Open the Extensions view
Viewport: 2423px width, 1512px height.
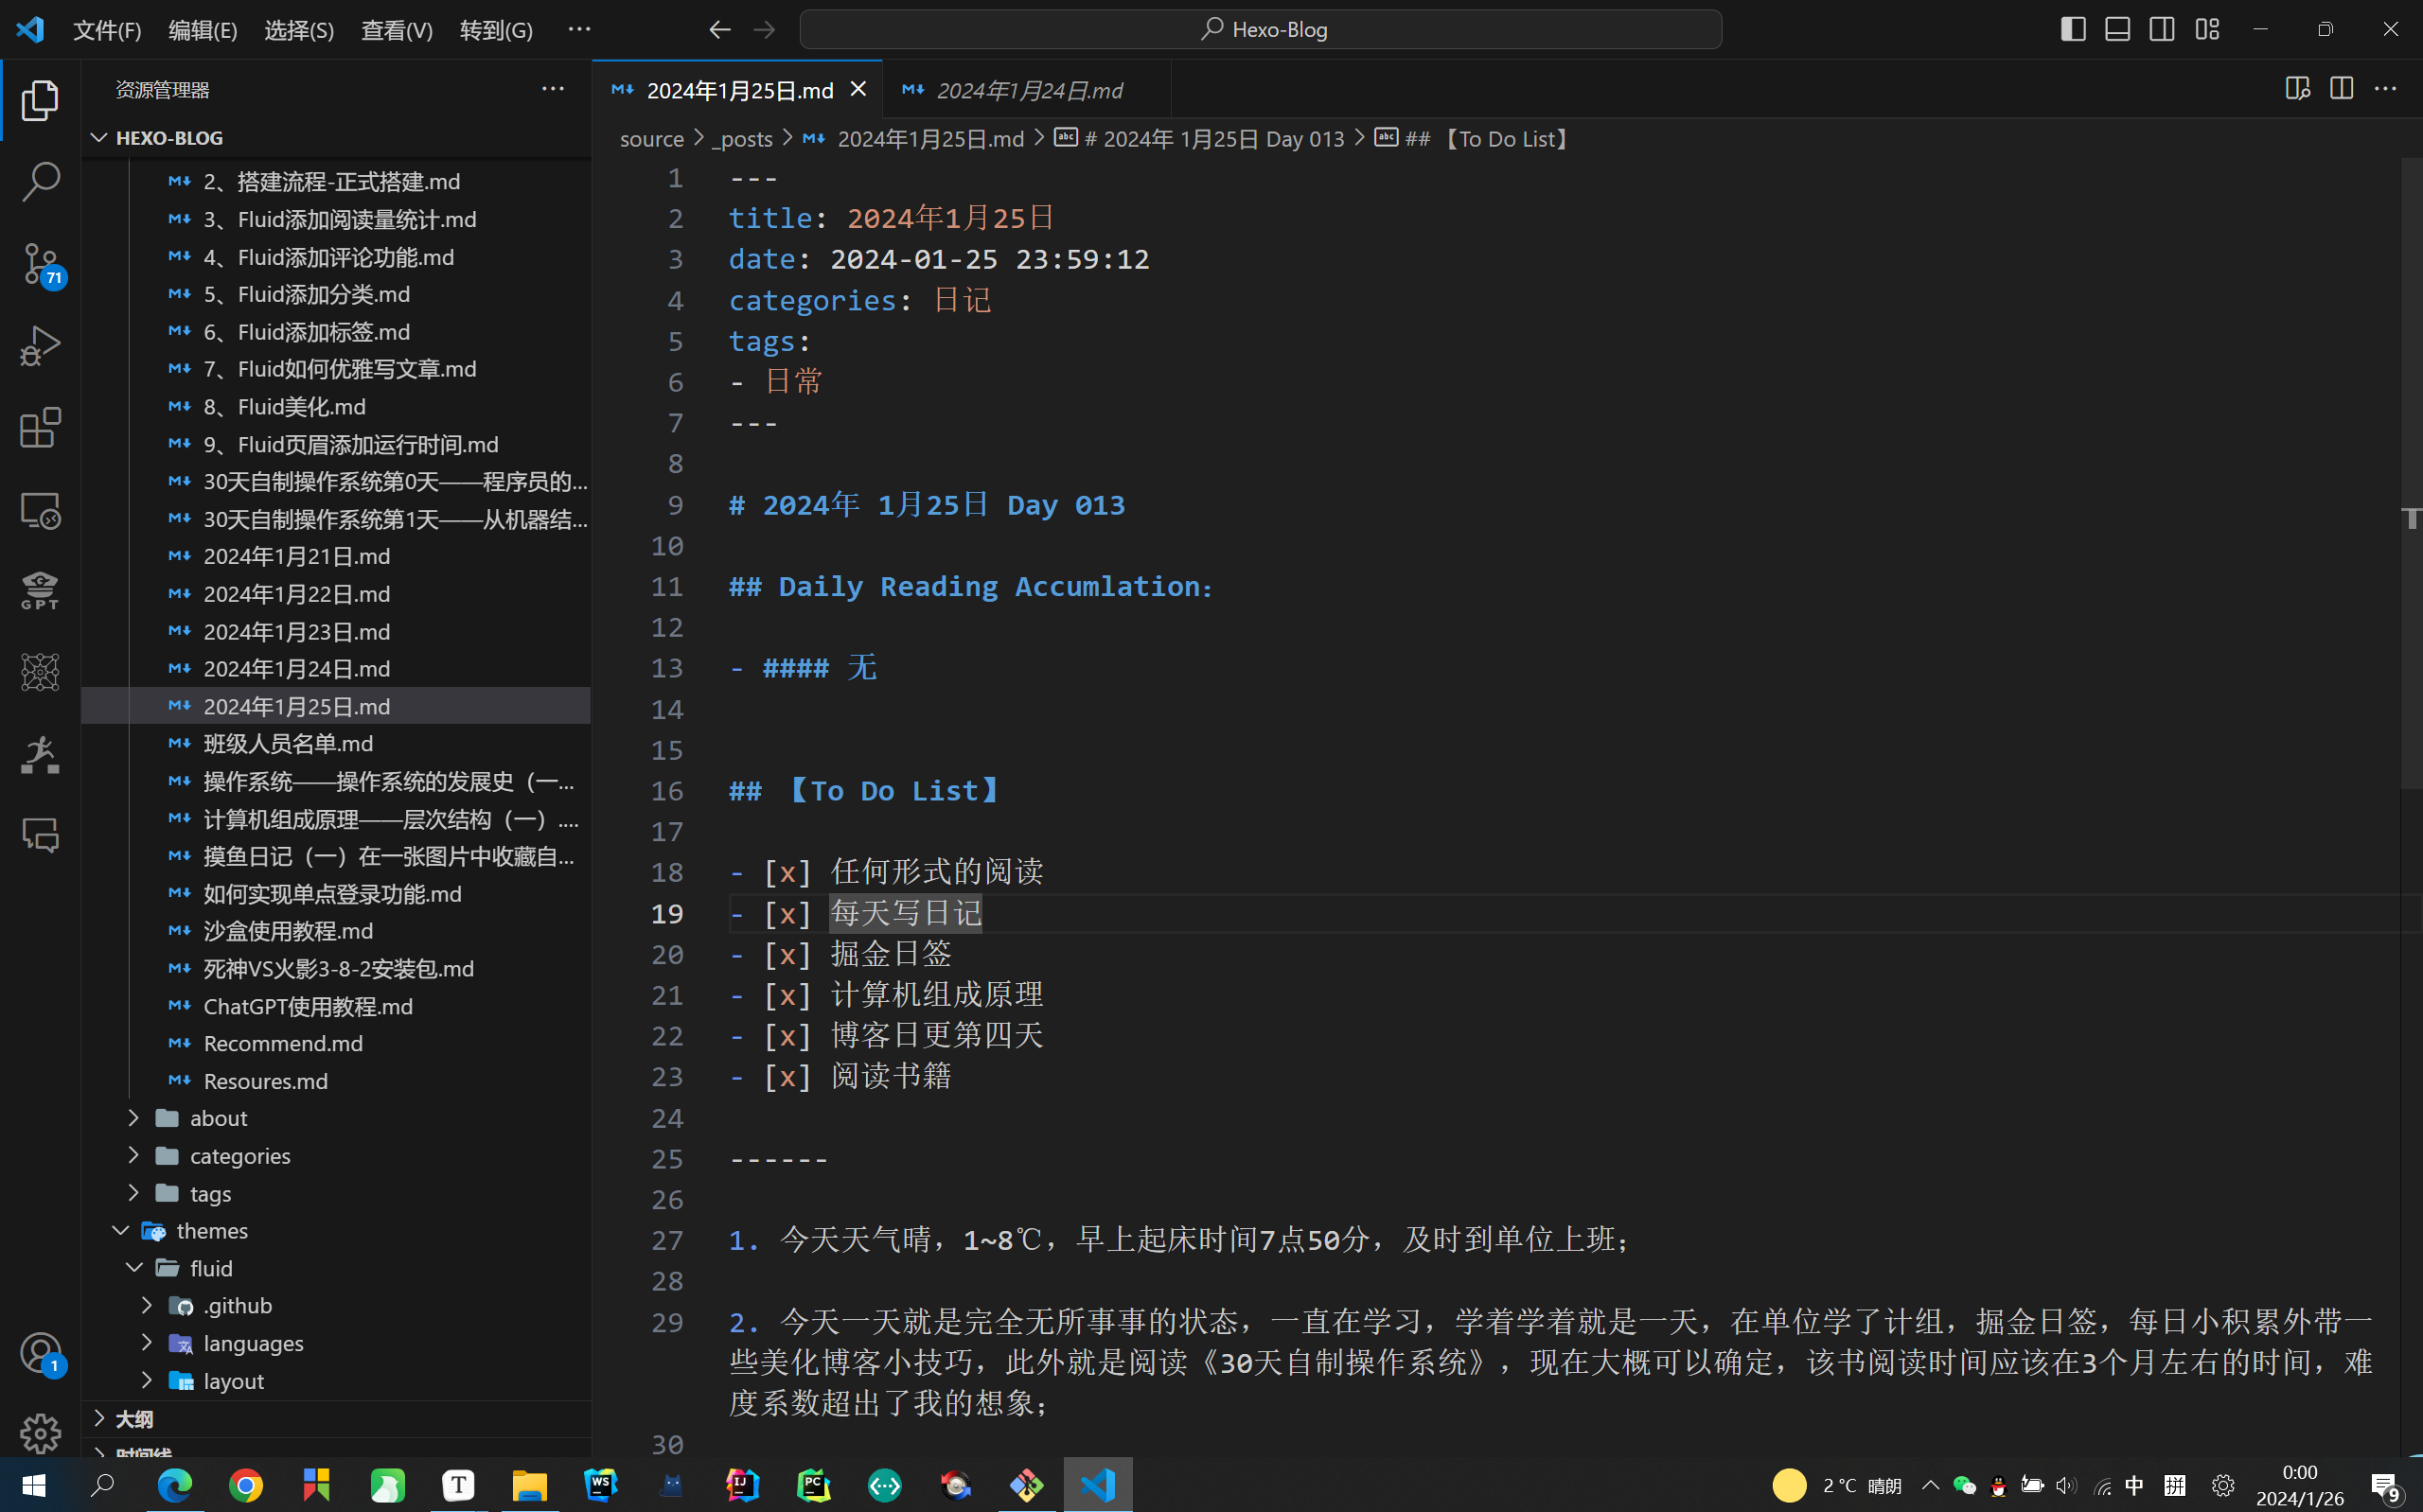(x=40, y=428)
